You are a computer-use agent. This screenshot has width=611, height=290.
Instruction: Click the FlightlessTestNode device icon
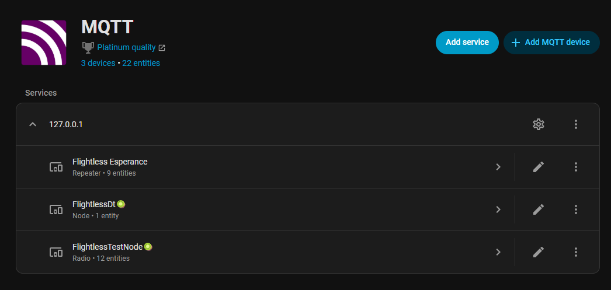pos(55,252)
